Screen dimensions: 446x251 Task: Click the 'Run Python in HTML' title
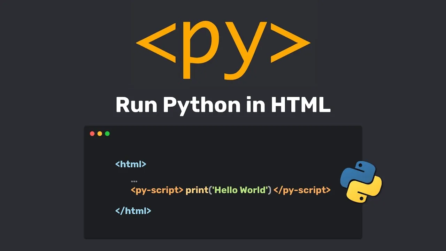click(223, 105)
